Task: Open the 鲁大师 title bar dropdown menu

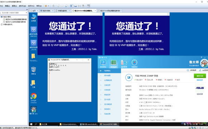Action: pos(201,57)
